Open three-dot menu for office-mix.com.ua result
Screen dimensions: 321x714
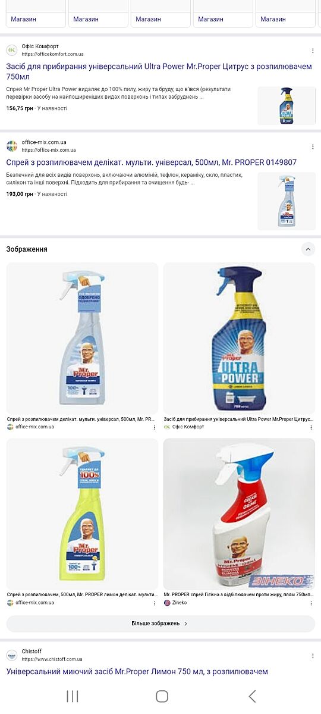click(x=313, y=146)
